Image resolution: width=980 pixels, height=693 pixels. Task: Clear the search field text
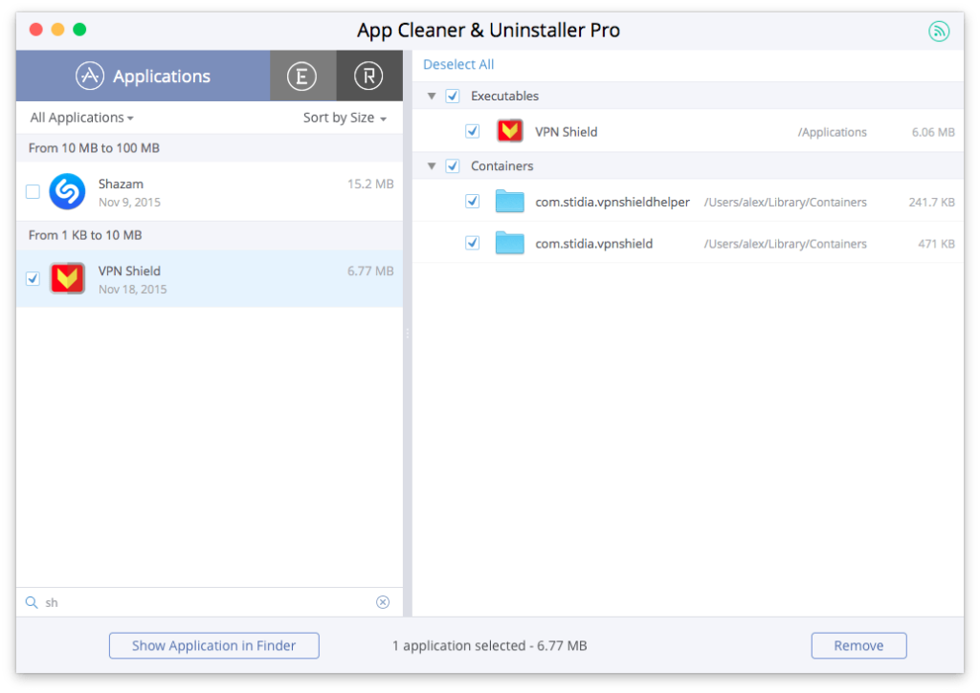tap(383, 602)
